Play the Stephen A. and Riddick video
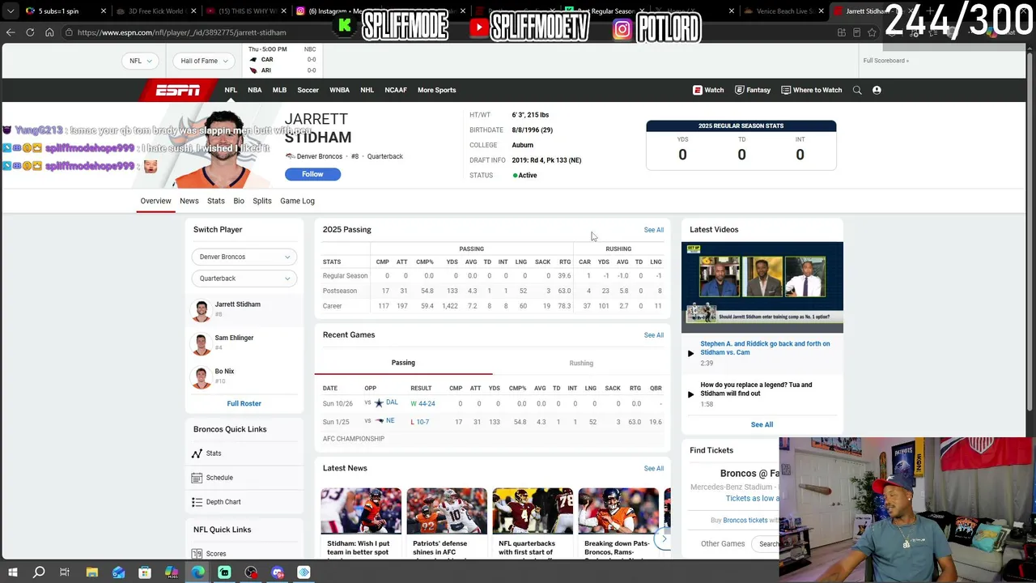 tap(690, 353)
